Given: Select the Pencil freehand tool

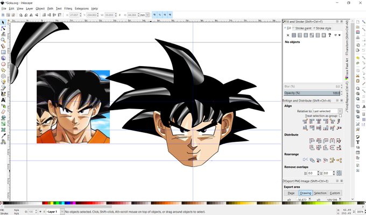Looking at the screenshot, I should 3,82.
